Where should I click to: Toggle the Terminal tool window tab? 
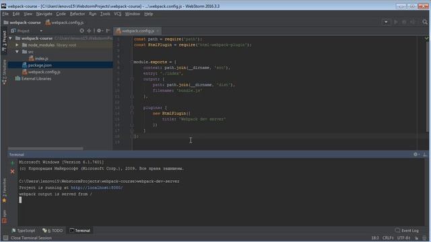point(79,231)
